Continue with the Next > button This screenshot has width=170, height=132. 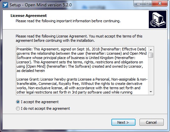click(x=123, y=122)
